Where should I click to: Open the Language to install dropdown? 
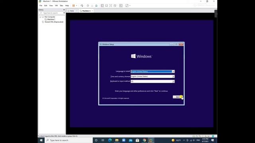173,71
